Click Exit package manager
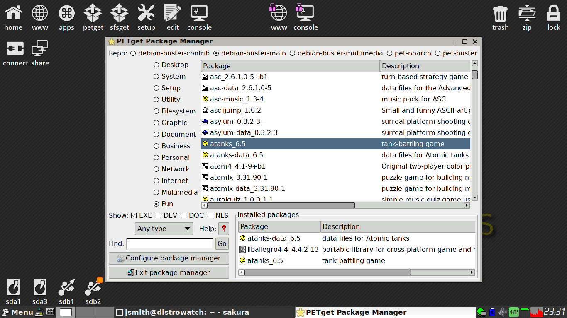 click(x=169, y=272)
